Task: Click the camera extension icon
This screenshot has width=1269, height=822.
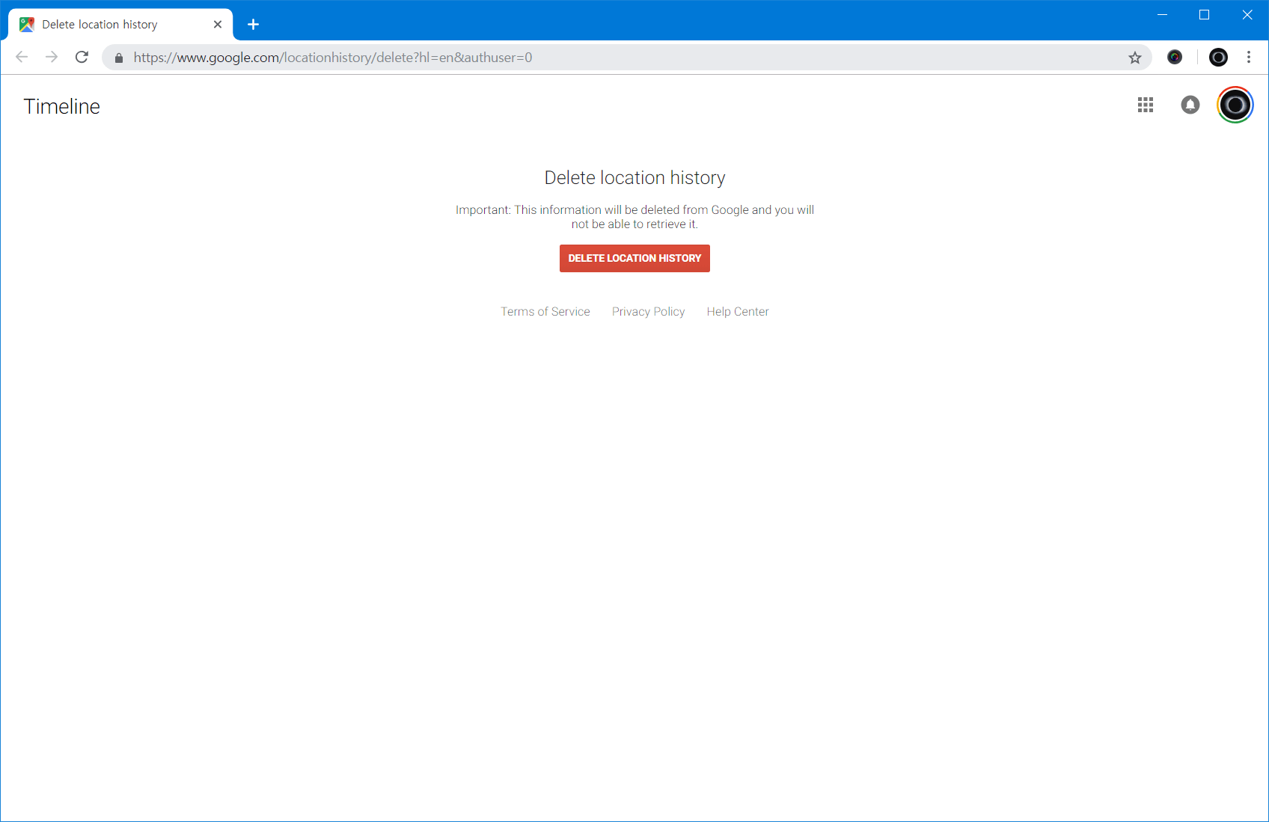Action: [1175, 57]
